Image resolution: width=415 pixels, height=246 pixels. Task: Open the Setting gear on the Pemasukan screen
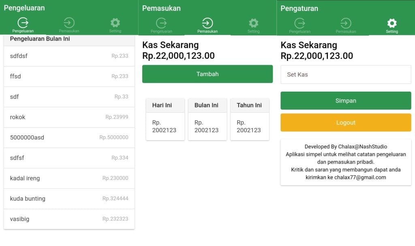(x=254, y=23)
